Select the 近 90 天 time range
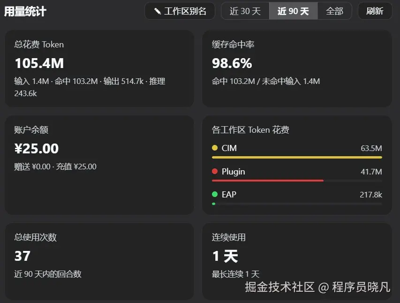Viewport: 400px width, 303px height. [294, 11]
